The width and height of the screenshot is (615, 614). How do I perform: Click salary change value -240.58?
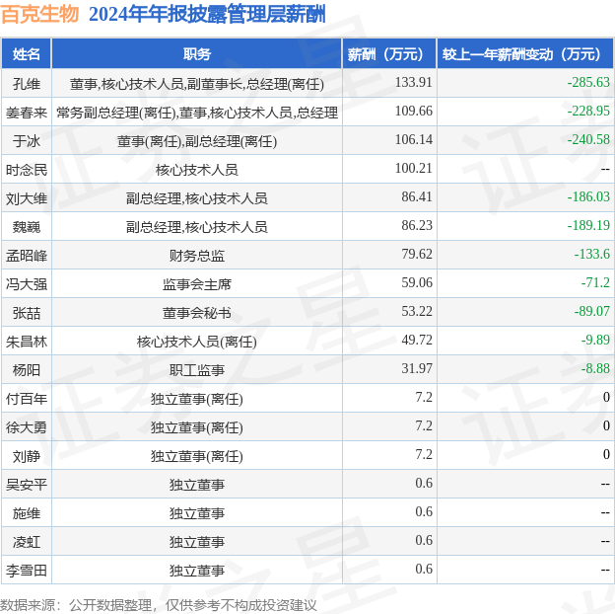[x=588, y=139]
